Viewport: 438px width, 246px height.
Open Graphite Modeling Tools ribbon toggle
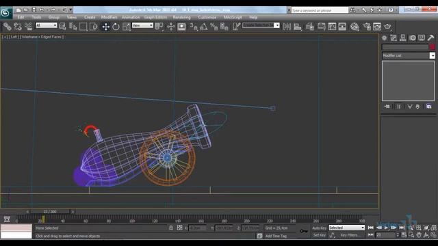(322, 27)
